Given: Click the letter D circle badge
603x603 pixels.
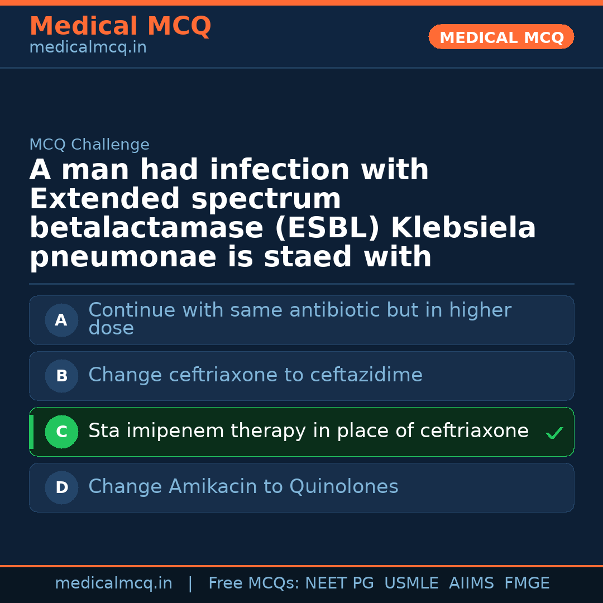Looking at the screenshot, I should click(61, 488).
